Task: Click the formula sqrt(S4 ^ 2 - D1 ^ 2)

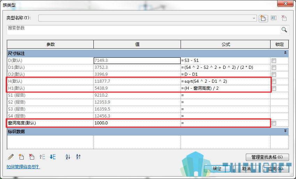Action: tap(206, 81)
